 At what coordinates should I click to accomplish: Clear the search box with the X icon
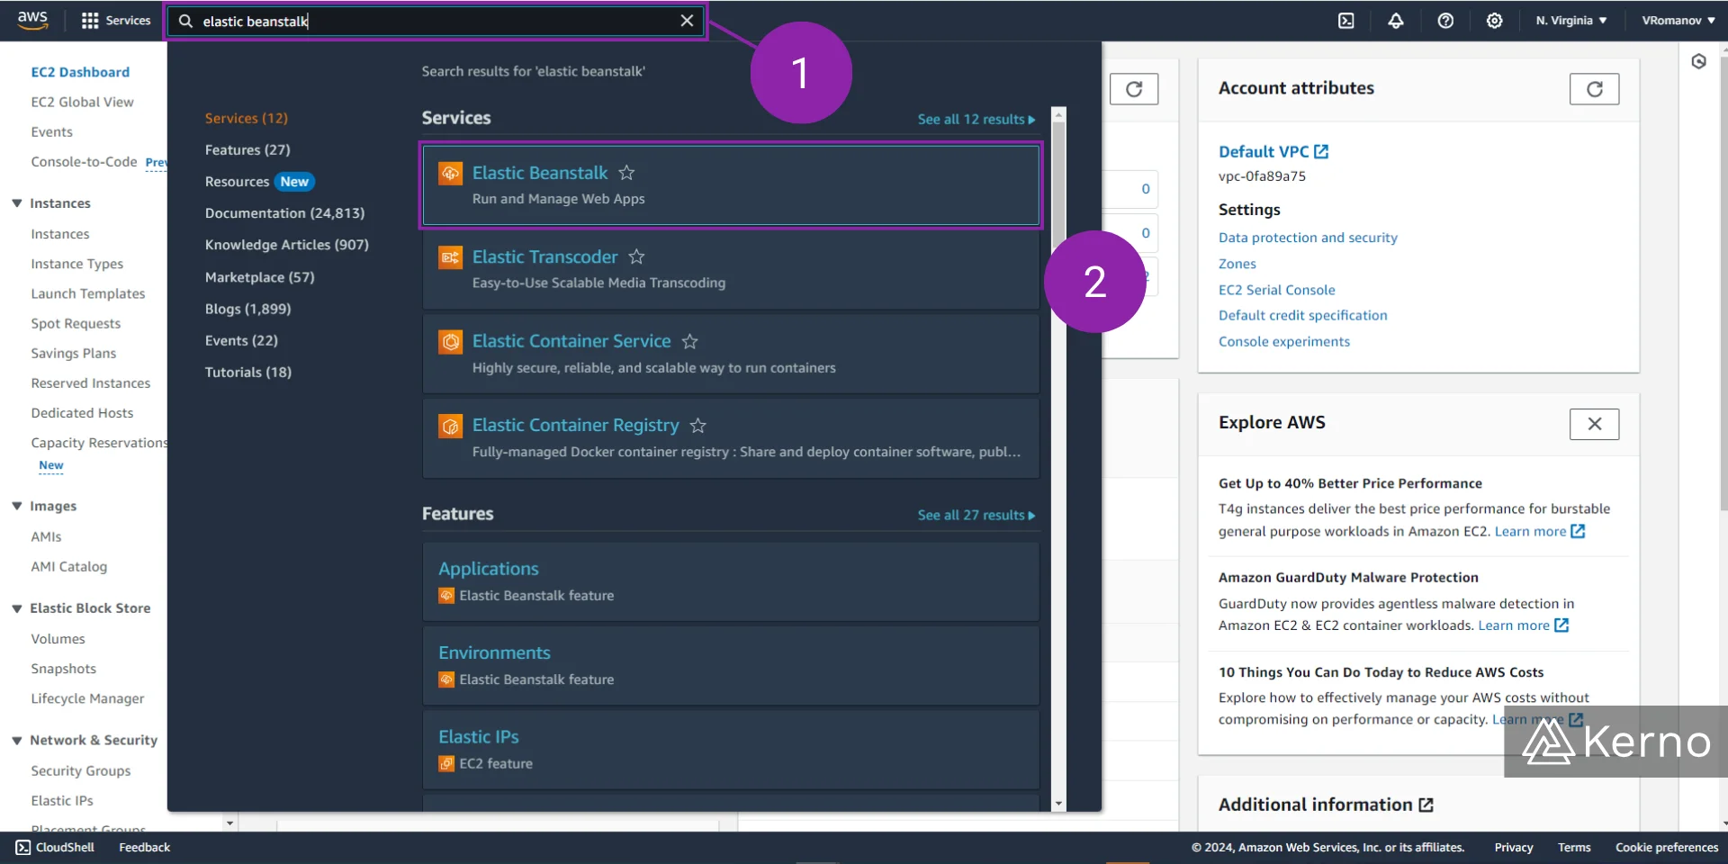click(x=687, y=21)
